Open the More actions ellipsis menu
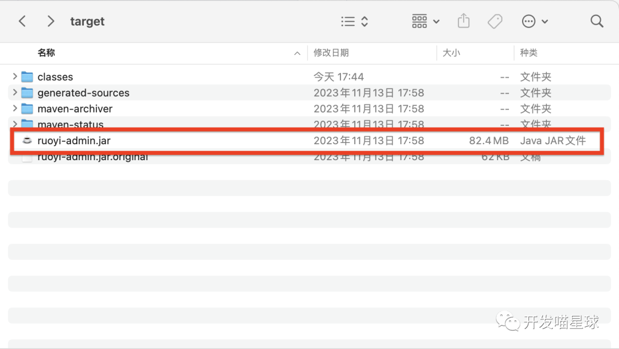The image size is (619, 349). coord(535,21)
